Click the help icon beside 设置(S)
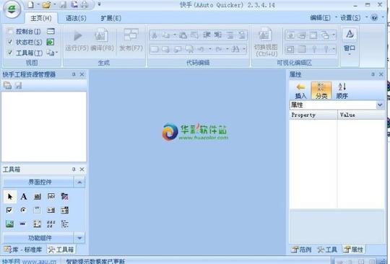Viewport: 390px width, 264px height. pyautogui.click(x=374, y=17)
